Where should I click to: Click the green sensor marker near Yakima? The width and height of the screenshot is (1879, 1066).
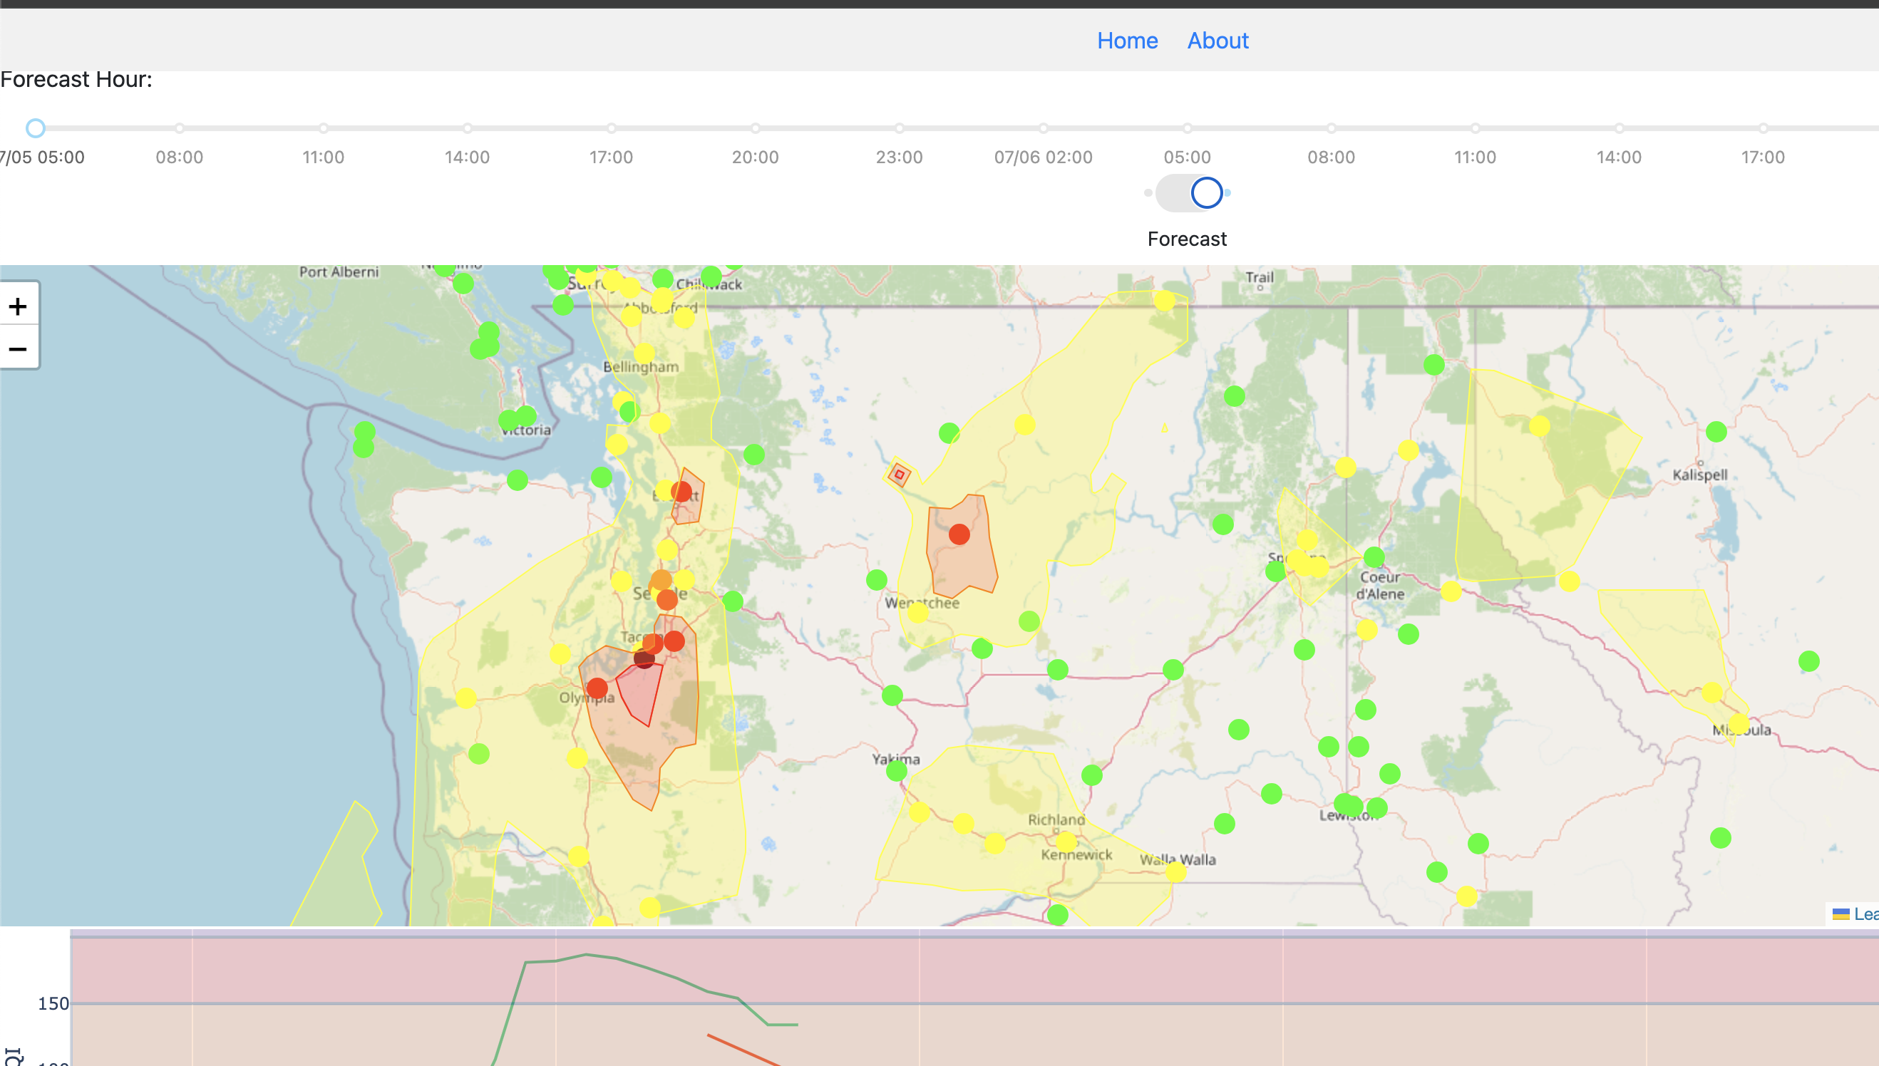coord(896,771)
